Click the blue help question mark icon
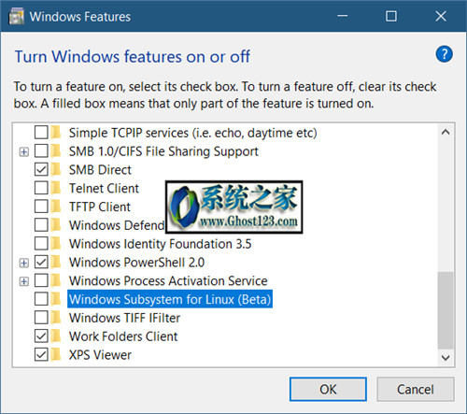This screenshot has width=467, height=414. click(x=444, y=54)
